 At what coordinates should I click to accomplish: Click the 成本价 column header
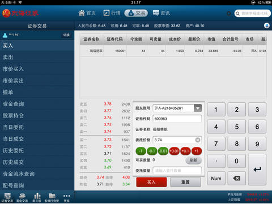pos(175,39)
